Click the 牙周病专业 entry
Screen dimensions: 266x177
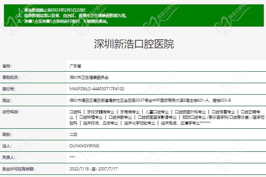coord(130,112)
